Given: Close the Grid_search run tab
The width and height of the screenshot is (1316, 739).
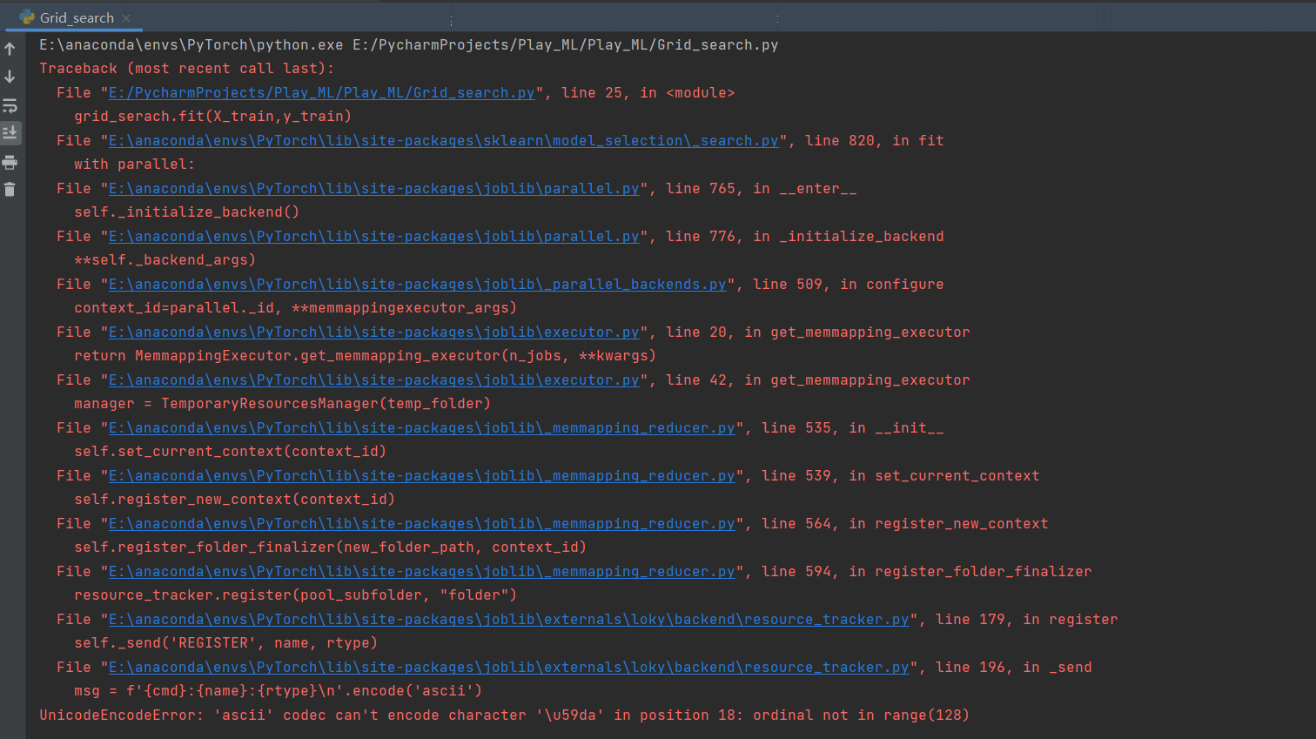Looking at the screenshot, I should (126, 17).
